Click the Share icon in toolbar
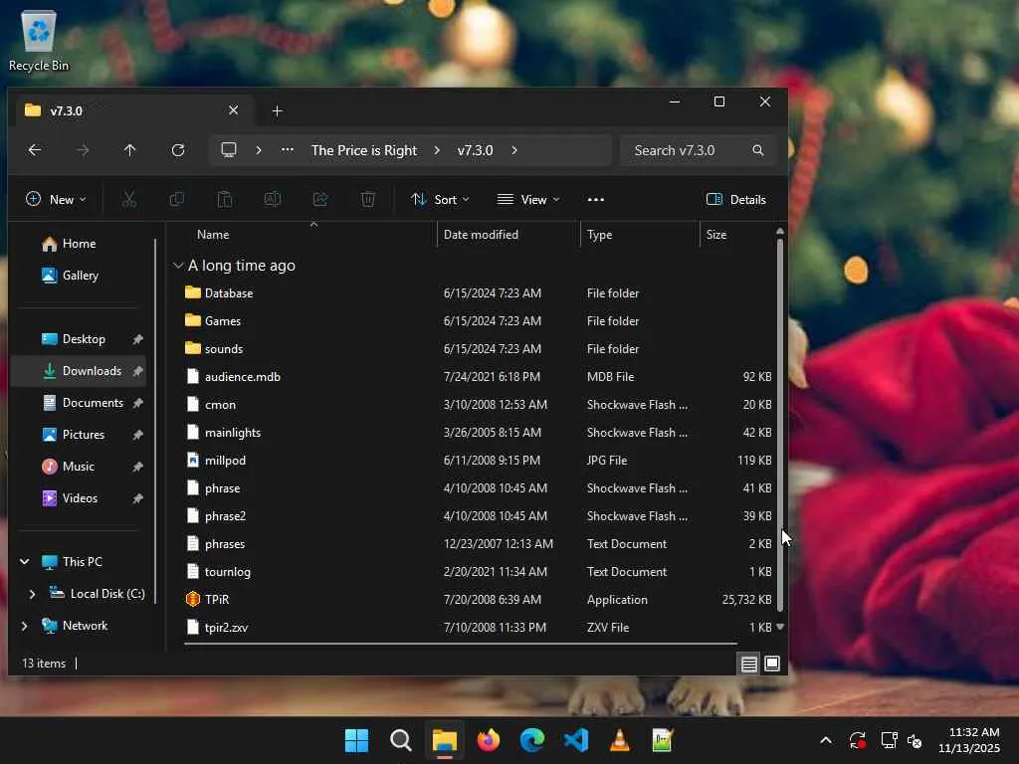Image resolution: width=1019 pixels, height=764 pixels. point(320,199)
